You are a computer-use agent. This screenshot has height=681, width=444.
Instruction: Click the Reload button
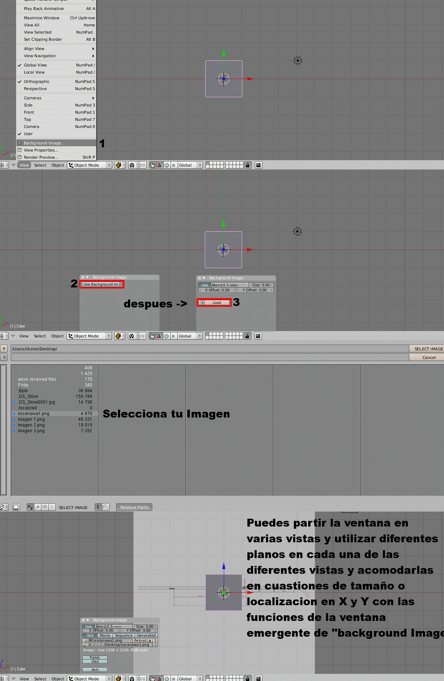pos(140,641)
